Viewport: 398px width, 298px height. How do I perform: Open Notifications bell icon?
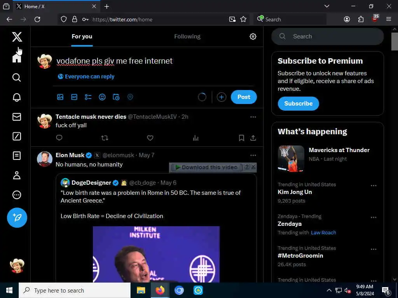[x=17, y=97]
